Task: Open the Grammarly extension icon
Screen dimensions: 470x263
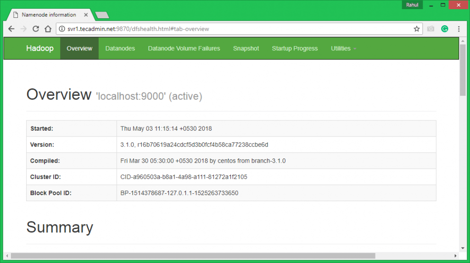Action: (444, 29)
